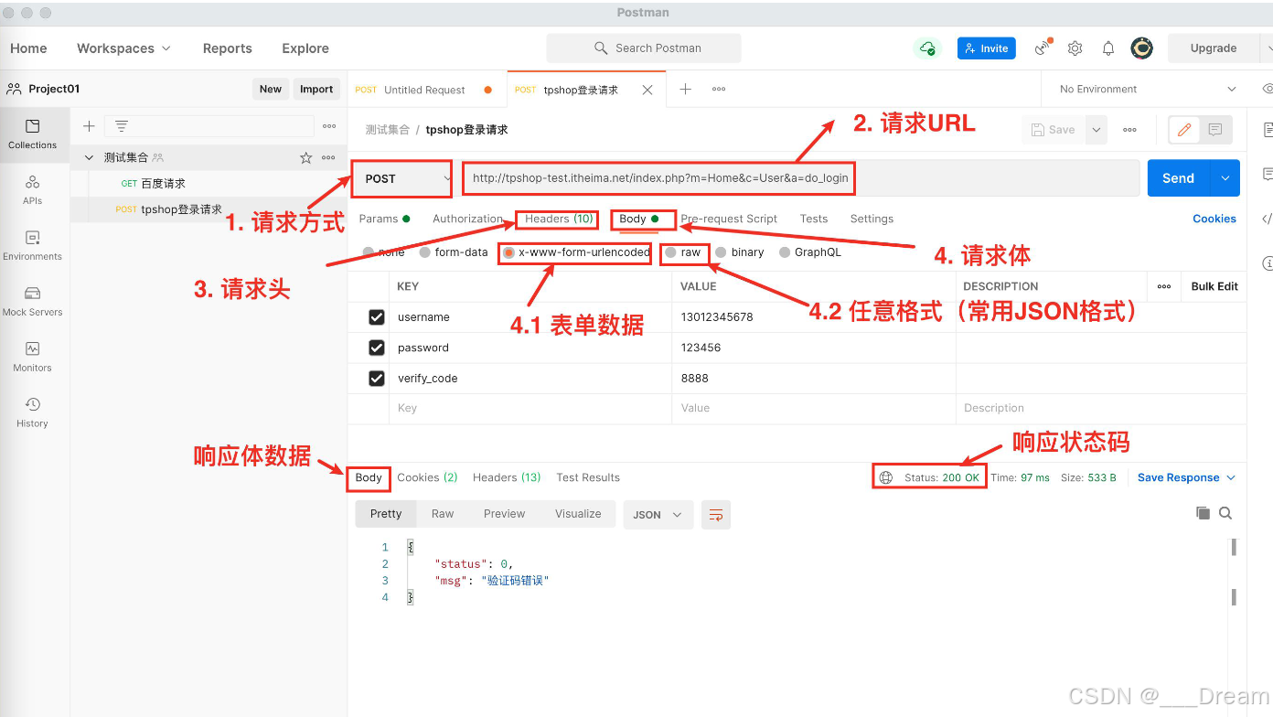Viewport: 1273px width, 717px height.
Task: Switch to the Pre-request Script tab
Action: 729,219
